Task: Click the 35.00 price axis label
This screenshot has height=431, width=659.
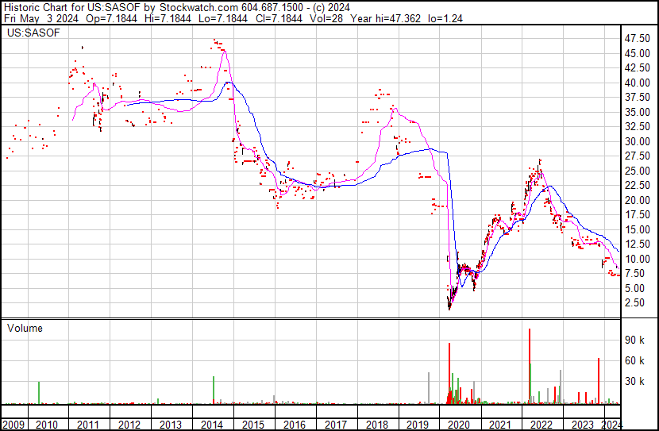Action: coord(637,112)
